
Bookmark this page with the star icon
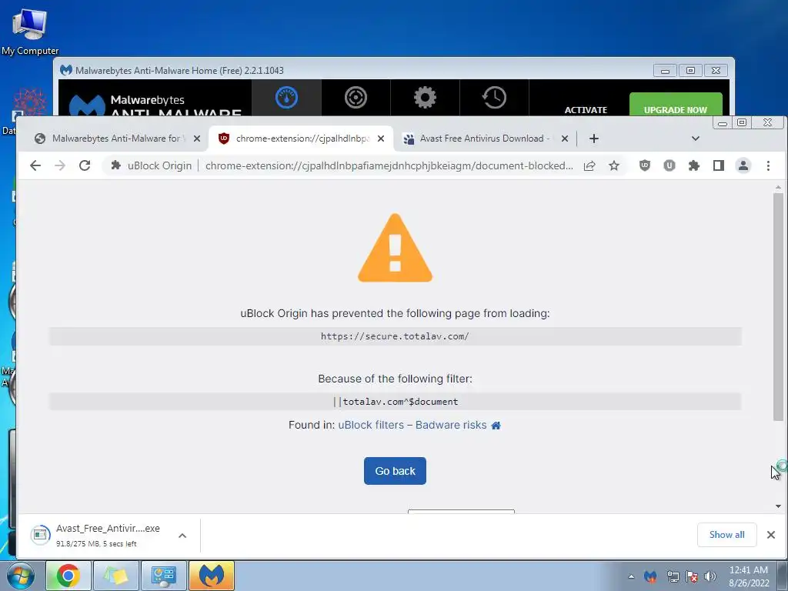click(x=614, y=165)
